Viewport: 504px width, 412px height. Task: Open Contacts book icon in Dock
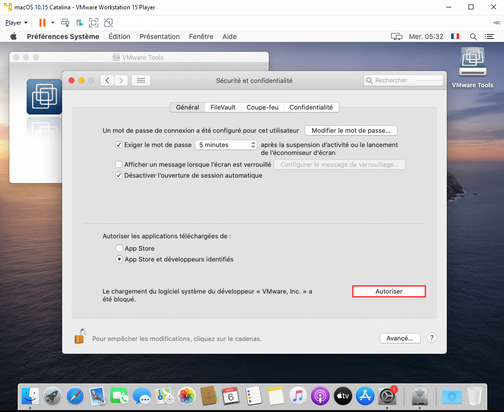point(209,396)
